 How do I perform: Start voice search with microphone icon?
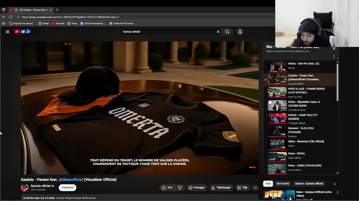pyautogui.click(x=240, y=32)
